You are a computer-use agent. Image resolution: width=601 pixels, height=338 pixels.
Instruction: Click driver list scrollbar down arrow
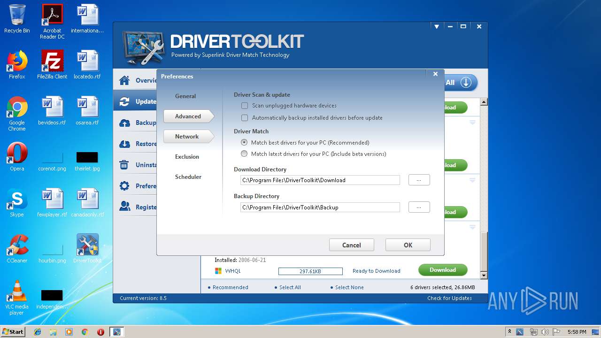point(484,276)
